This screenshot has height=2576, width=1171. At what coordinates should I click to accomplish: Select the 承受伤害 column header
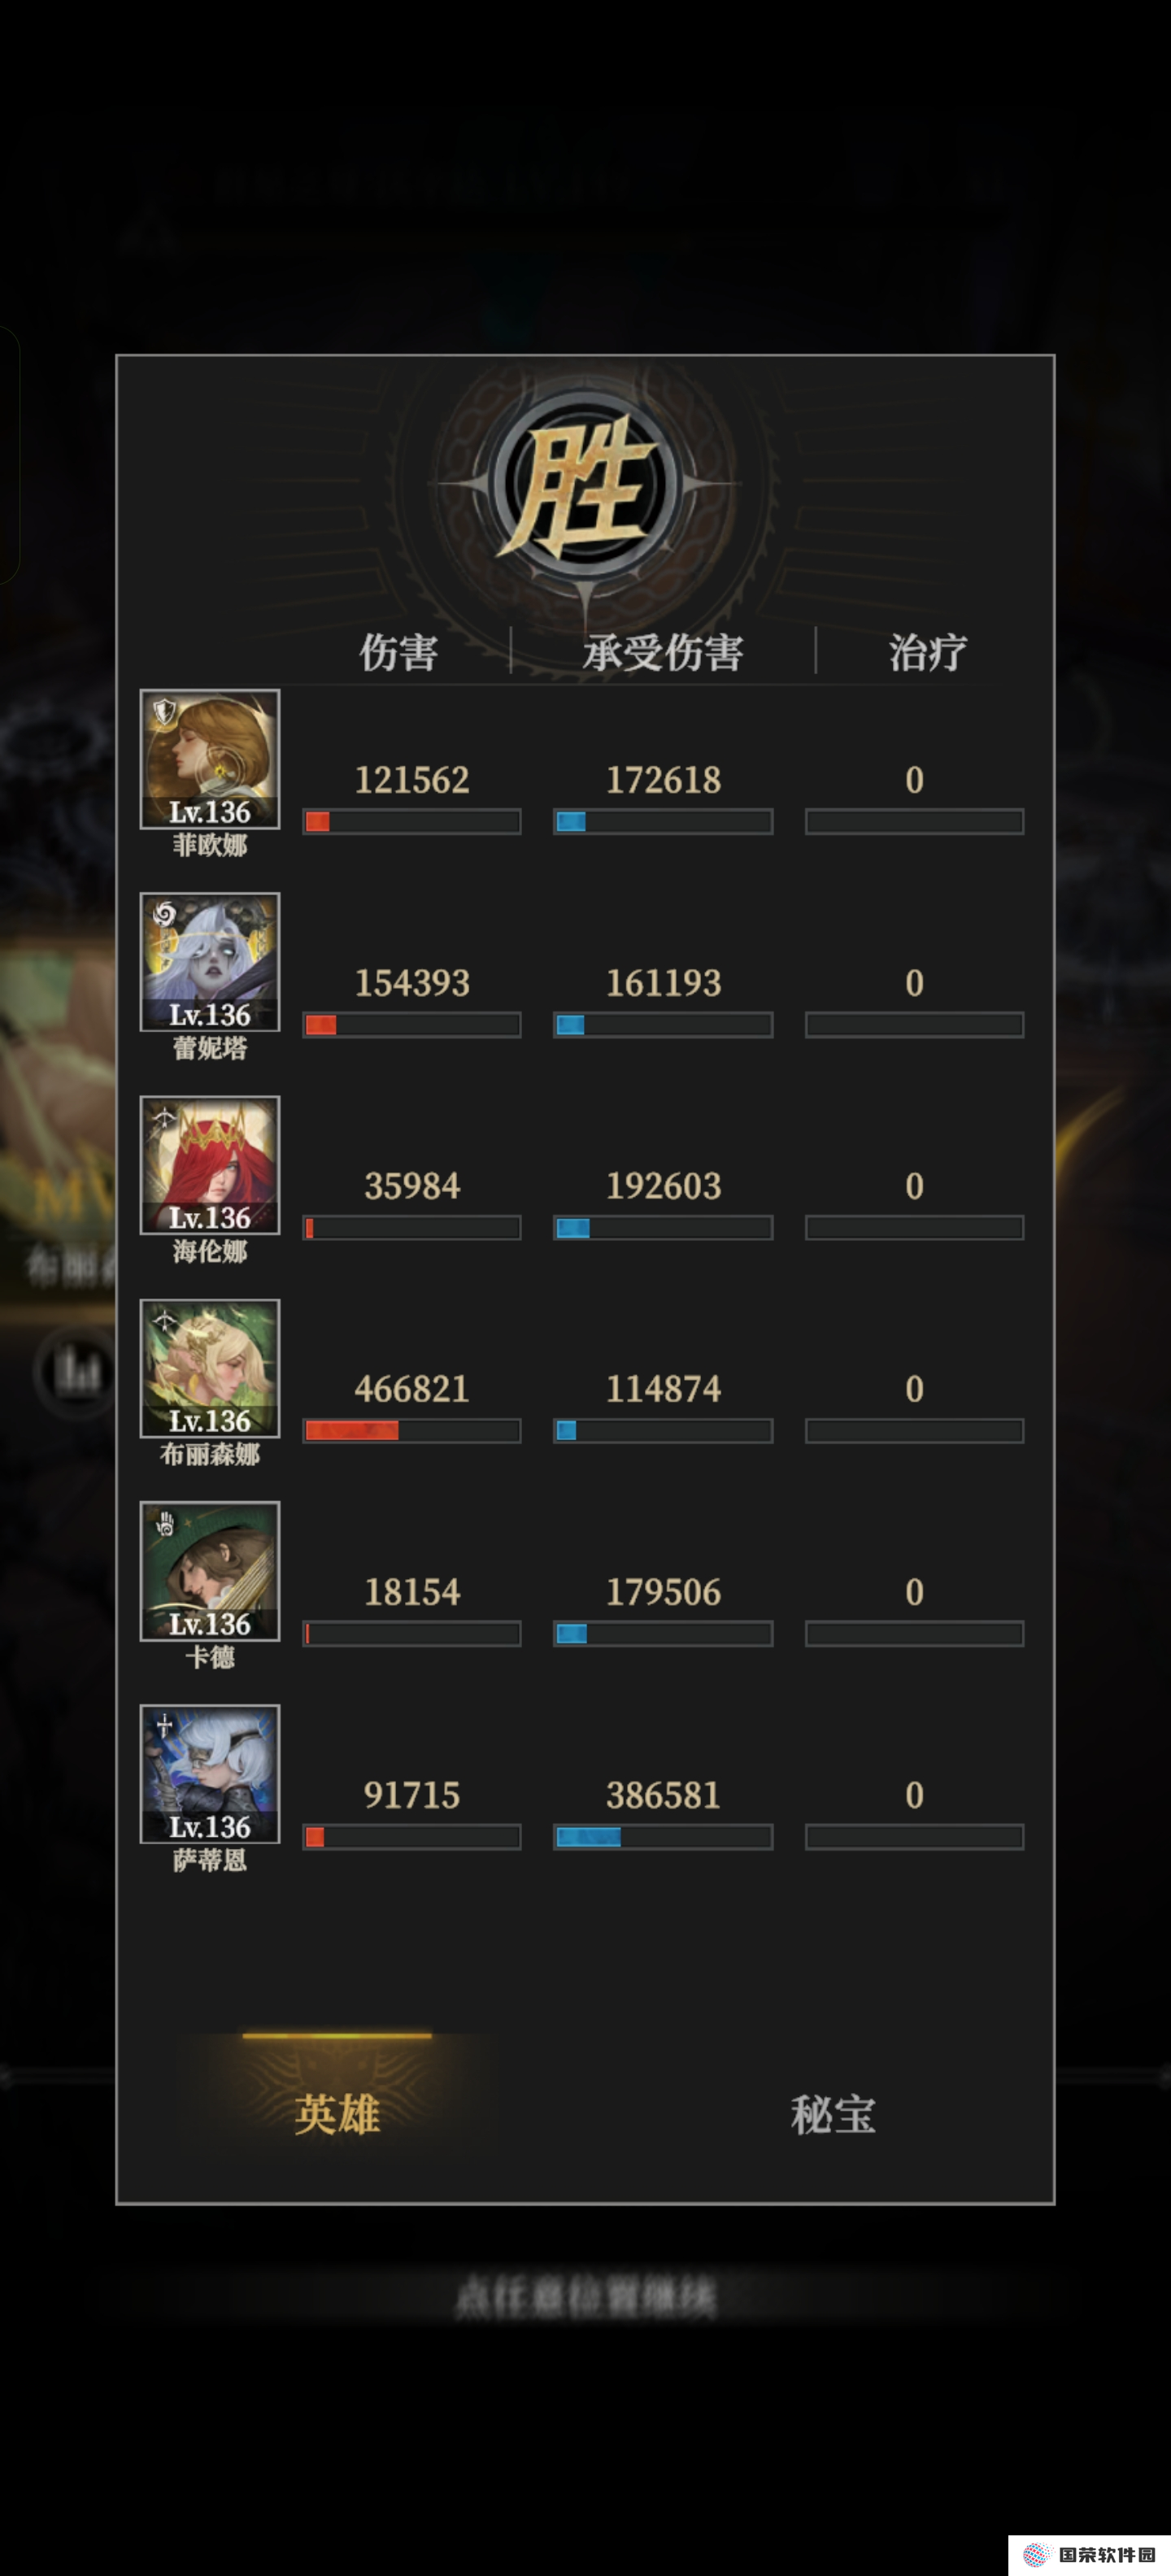point(663,652)
